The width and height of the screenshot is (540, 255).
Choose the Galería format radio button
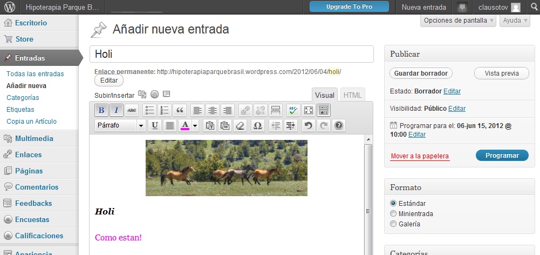[393, 224]
